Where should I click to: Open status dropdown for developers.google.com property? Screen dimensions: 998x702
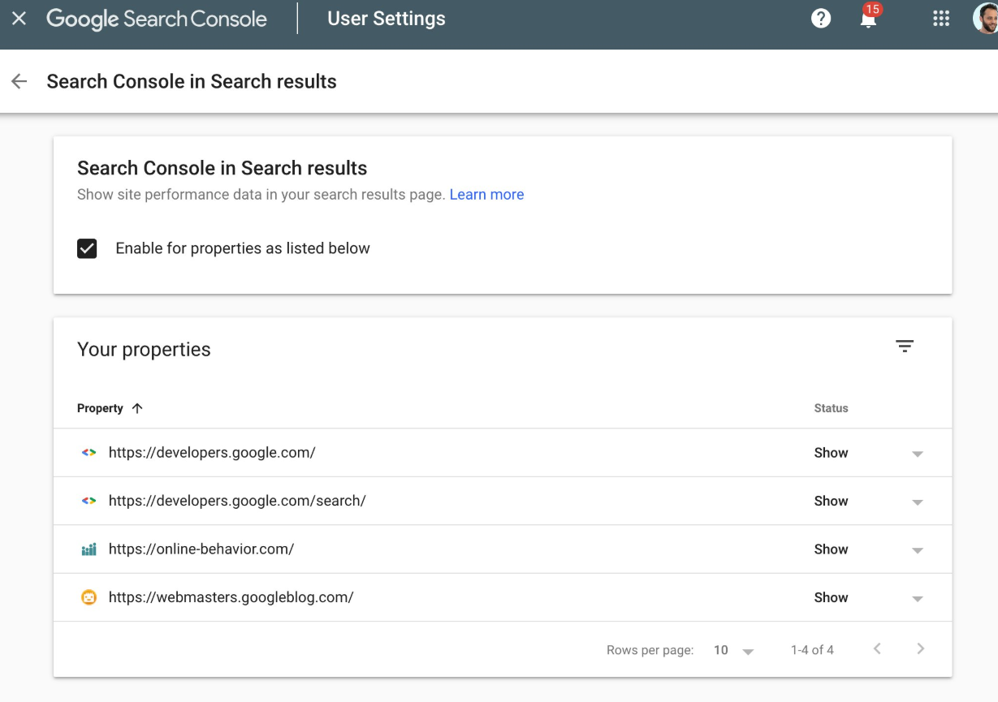click(917, 453)
